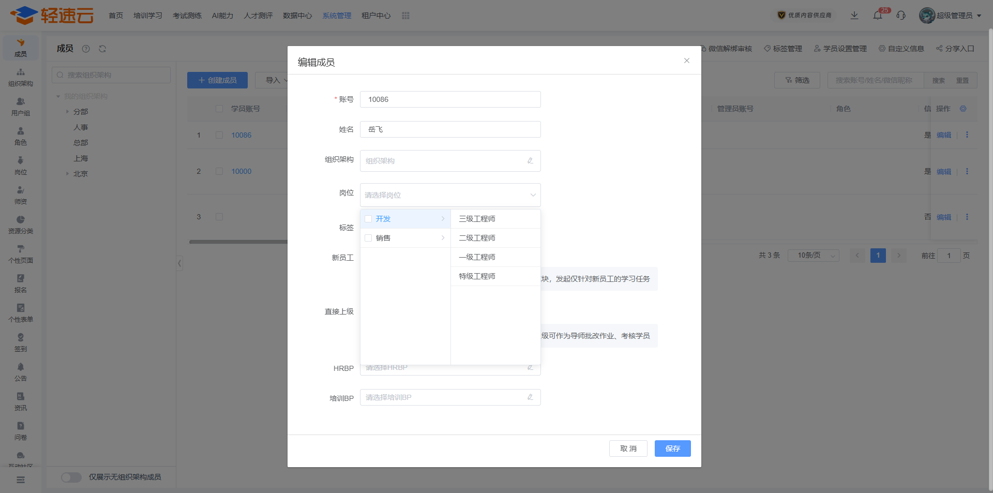Viewport: 993px width, 493px height.
Task: Open 签到 in the left sidebar
Action: tap(21, 342)
